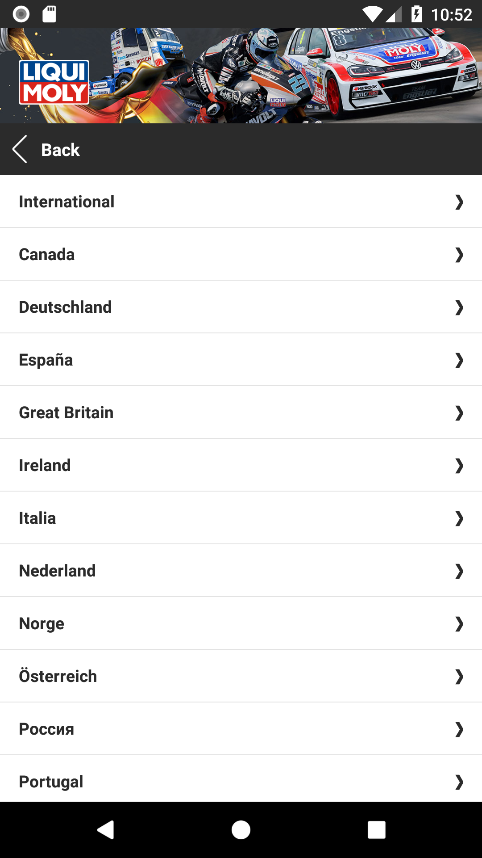Select Österreich from the list
482x858 pixels.
click(x=58, y=677)
